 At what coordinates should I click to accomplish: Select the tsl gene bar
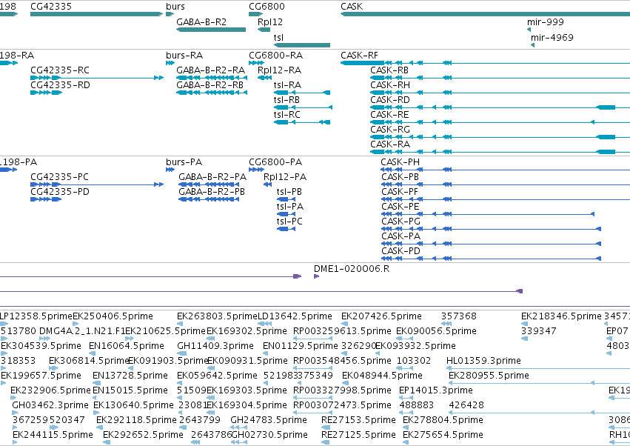pyautogui.click(x=302, y=45)
